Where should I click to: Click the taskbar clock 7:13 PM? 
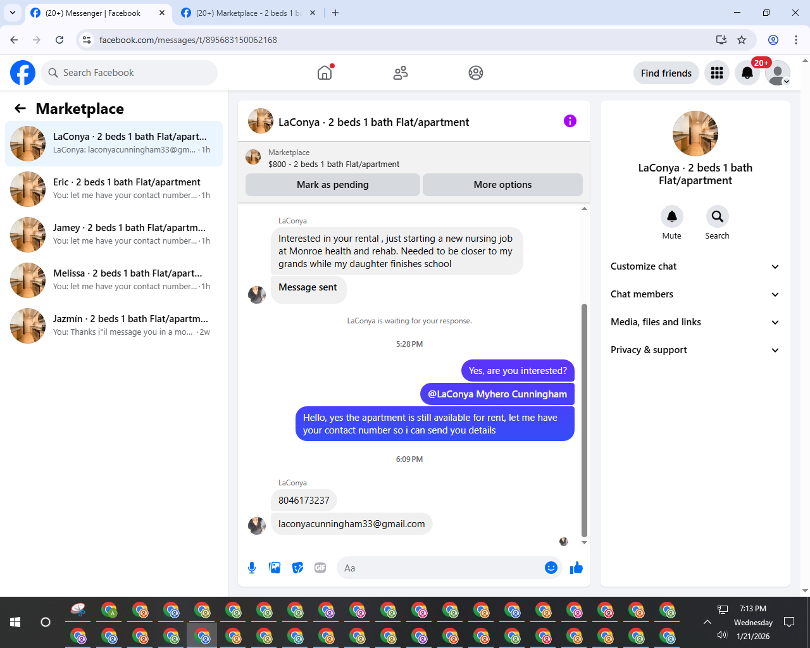(x=753, y=609)
